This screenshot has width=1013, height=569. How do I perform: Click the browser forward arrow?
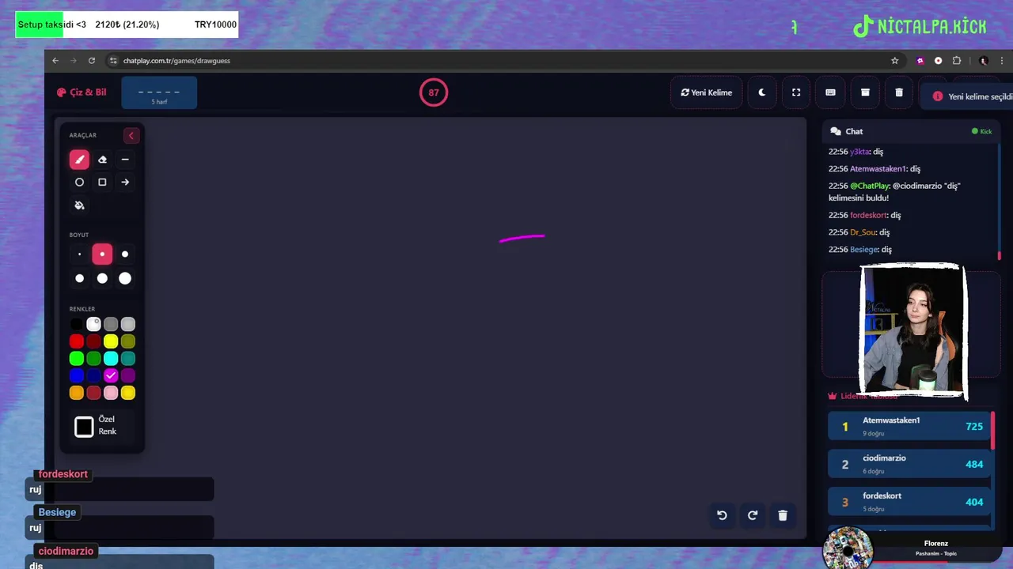[74, 61]
